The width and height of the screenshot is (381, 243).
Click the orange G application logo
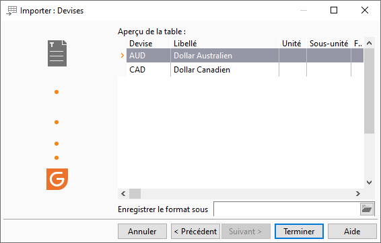[x=57, y=179]
